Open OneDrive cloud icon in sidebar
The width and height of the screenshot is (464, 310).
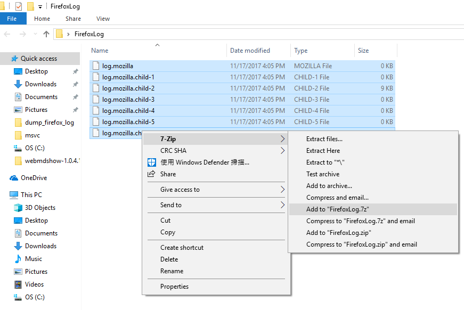14,178
